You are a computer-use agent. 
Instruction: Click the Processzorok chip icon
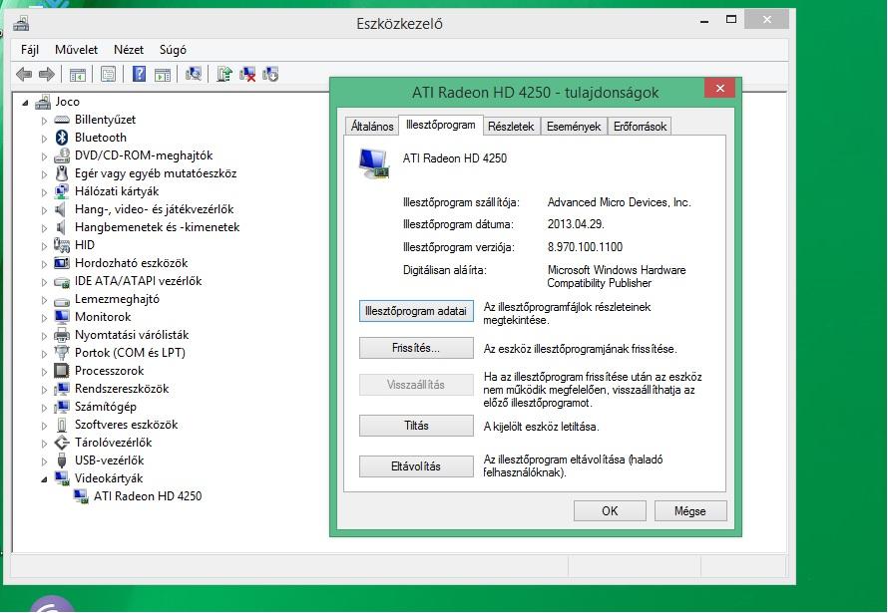pos(62,371)
